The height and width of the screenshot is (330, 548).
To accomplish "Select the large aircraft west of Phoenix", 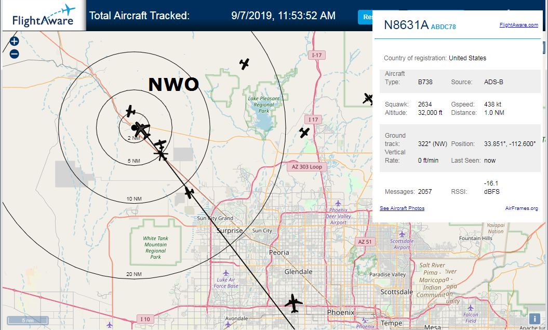I will (293, 303).
